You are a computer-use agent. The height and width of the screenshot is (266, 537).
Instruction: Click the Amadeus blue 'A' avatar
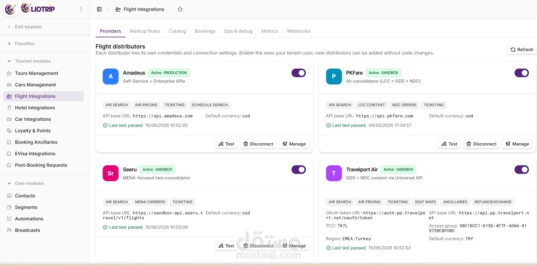(111, 76)
